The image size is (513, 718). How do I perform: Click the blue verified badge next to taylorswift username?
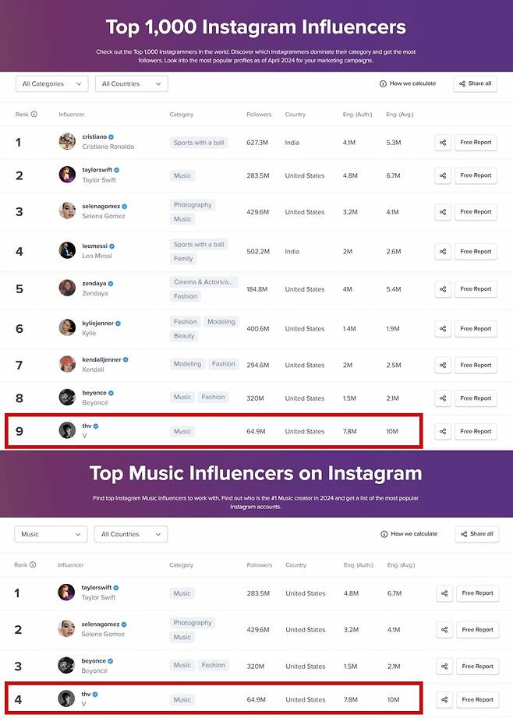click(116, 170)
